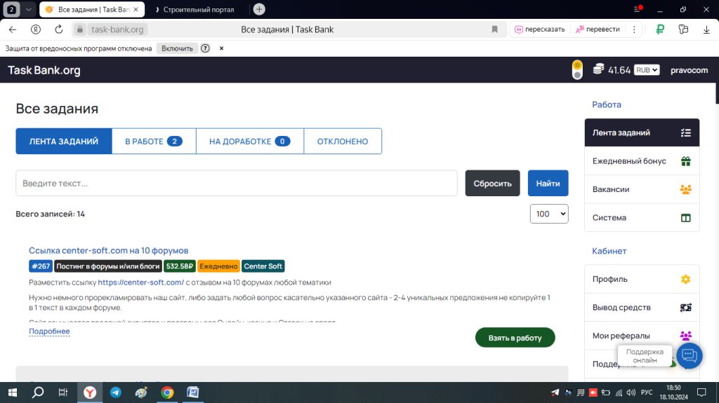Click the Профиль gear icon
Image resolution: width=719 pixels, height=403 pixels.
(685, 279)
